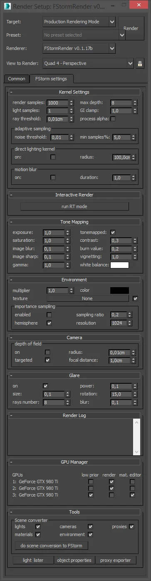Toggle mat. editor checkbox for GPU 3
Viewport: 151px width, 581px height.
[132, 495]
